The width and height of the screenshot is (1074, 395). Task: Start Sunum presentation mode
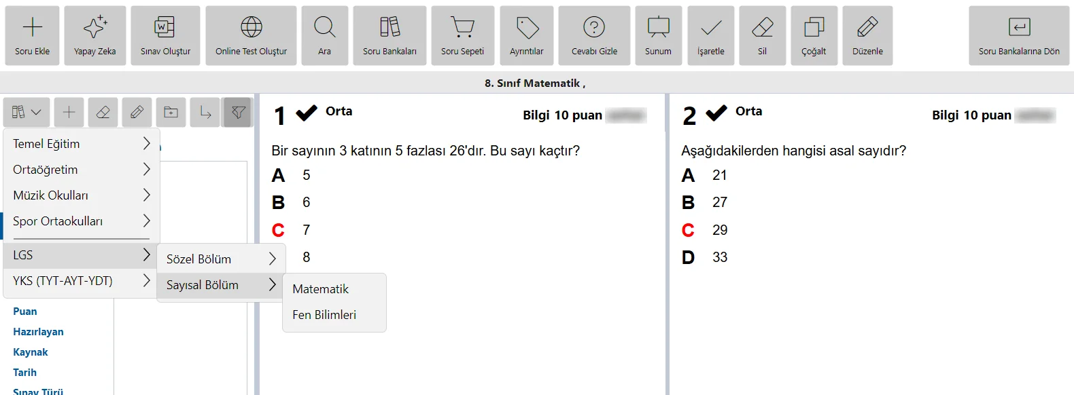pyautogui.click(x=658, y=28)
